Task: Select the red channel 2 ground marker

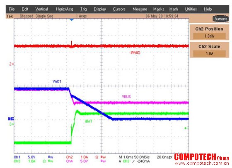Action: click(x=12, y=64)
